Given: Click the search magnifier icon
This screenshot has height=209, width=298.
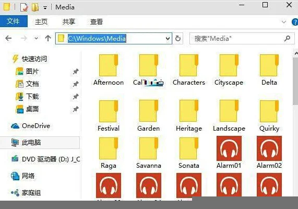Looking at the screenshot, I should (287, 39).
